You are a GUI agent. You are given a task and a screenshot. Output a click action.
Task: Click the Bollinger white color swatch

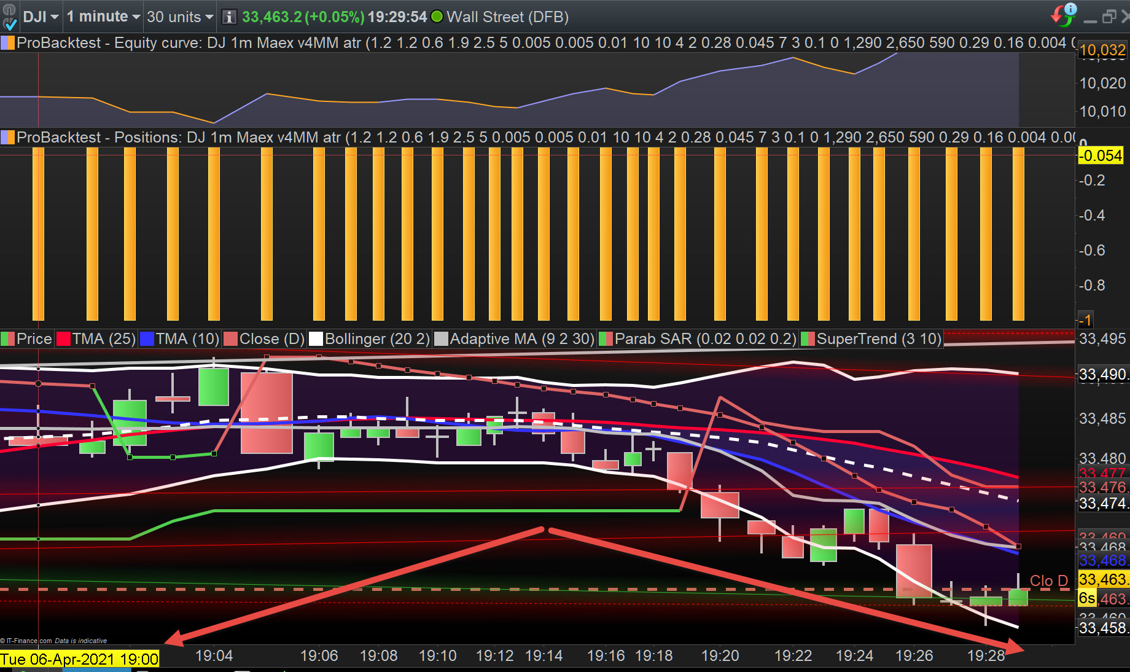coord(316,339)
